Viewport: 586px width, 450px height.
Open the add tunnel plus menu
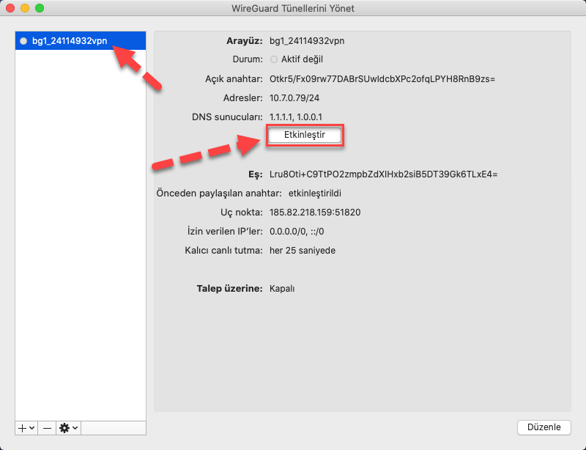tap(26, 428)
